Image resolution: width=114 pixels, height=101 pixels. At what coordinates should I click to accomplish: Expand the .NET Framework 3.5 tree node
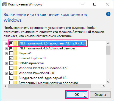6,44
